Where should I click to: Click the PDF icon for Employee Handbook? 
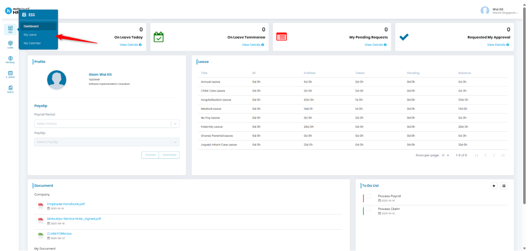click(41, 206)
